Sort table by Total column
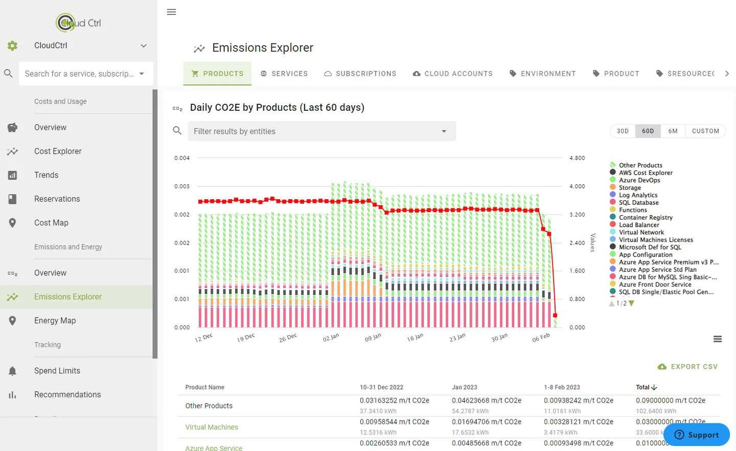This screenshot has width=736, height=451. pos(647,387)
